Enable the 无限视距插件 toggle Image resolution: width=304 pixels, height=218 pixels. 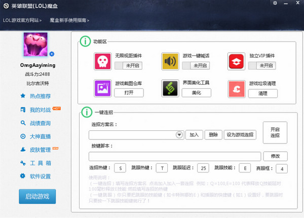pyautogui.click(x=128, y=65)
